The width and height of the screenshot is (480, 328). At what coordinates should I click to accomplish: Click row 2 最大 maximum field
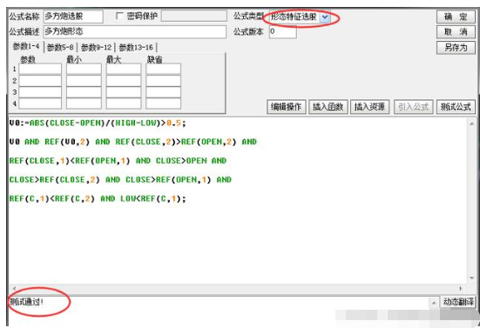[124, 81]
